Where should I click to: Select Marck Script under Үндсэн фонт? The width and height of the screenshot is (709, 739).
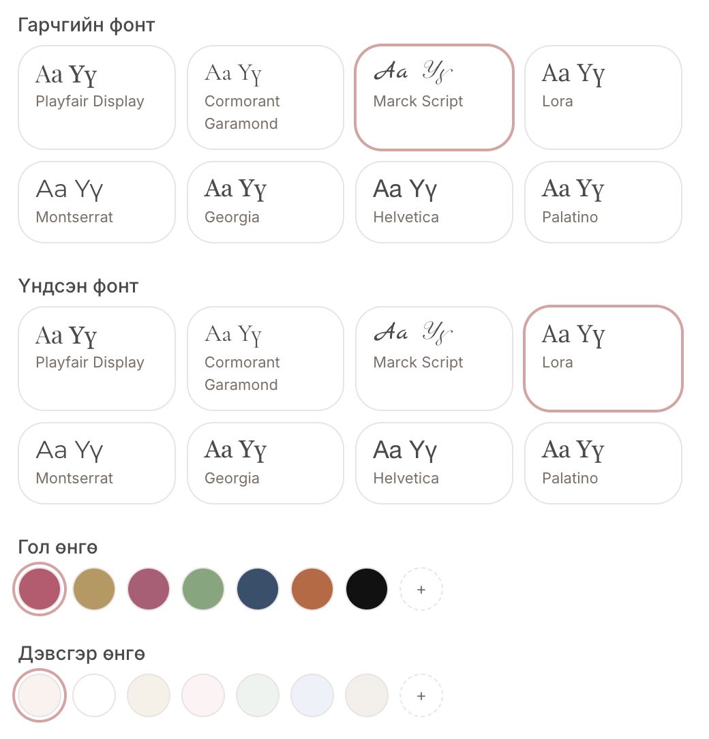pos(434,359)
